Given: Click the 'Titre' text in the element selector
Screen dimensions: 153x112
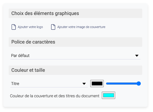Looking at the screenshot, I should pyautogui.click(x=15, y=84).
